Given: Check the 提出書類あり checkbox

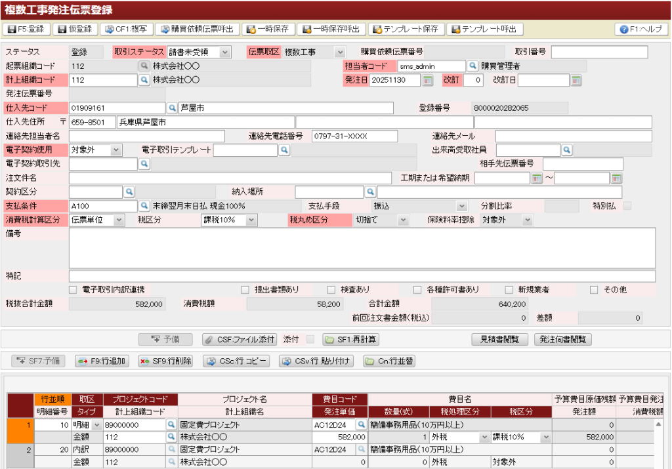Looking at the screenshot, I should (245, 290).
